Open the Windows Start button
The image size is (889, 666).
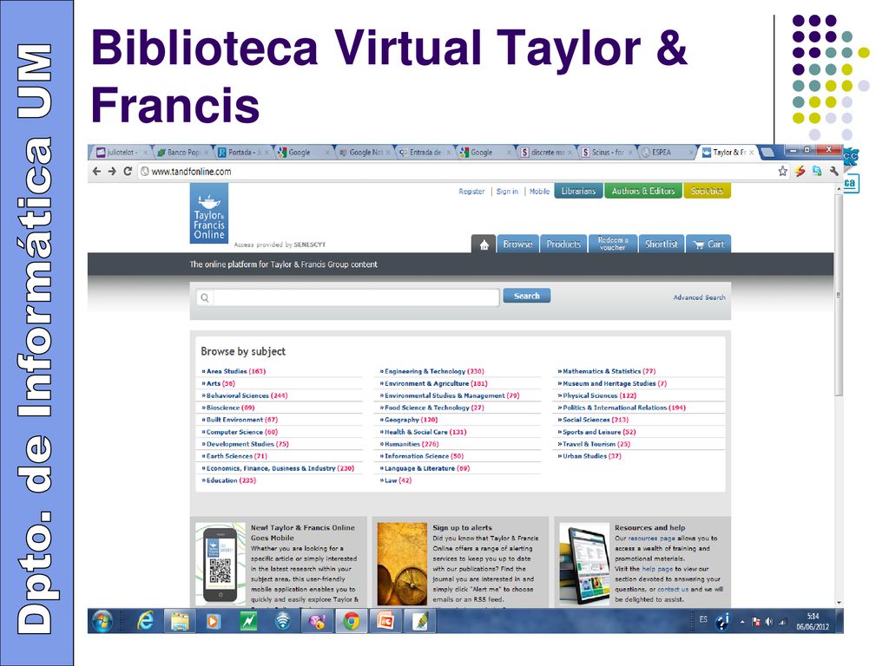102,621
